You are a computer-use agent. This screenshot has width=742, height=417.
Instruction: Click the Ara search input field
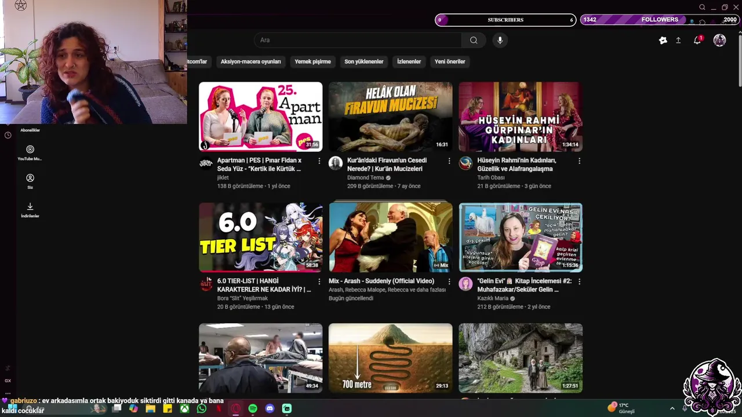[358, 40]
